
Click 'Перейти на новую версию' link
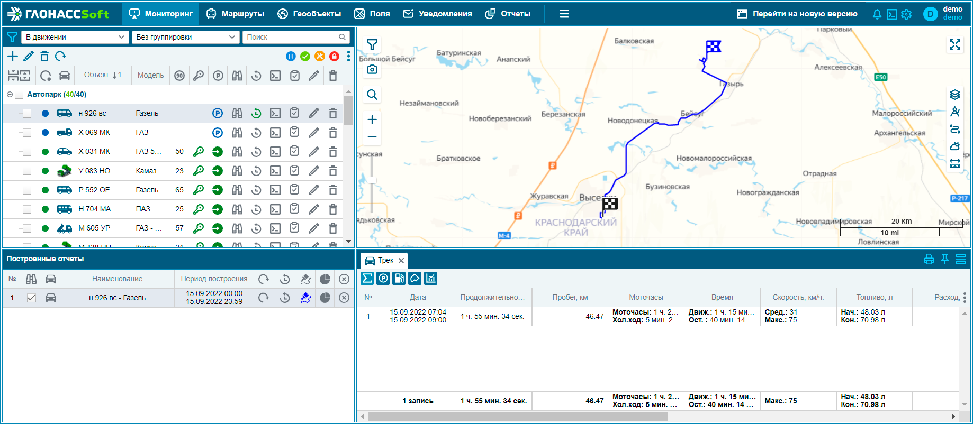tap(797, 14)
